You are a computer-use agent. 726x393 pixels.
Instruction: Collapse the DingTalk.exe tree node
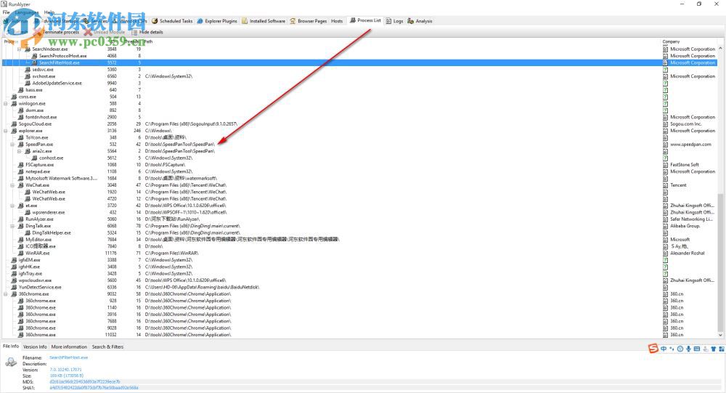[x=12, y=226]
